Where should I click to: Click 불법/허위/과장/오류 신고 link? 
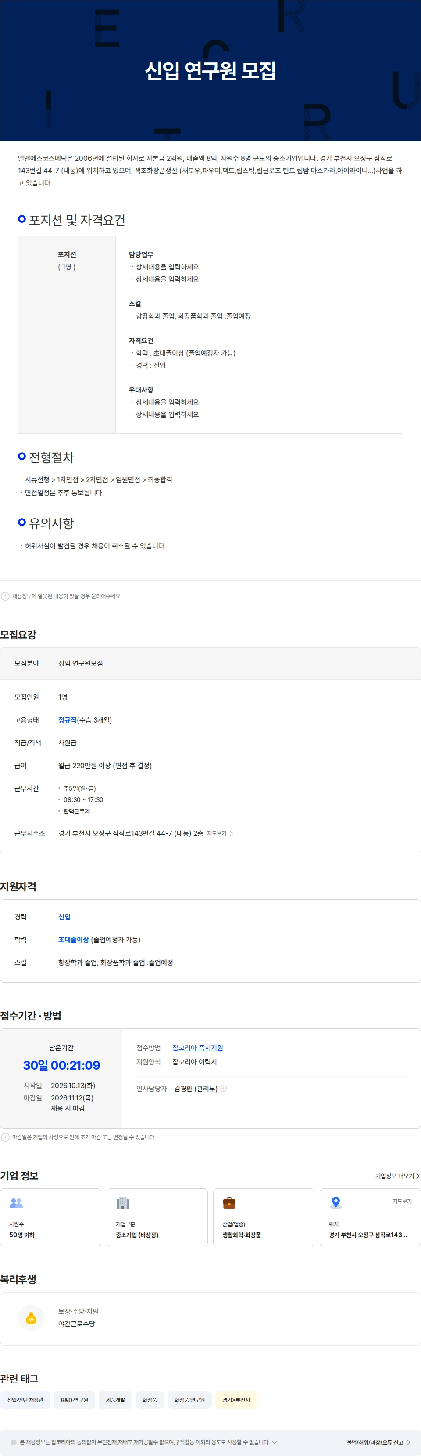pyautogui.click(x=375, y=1442)
